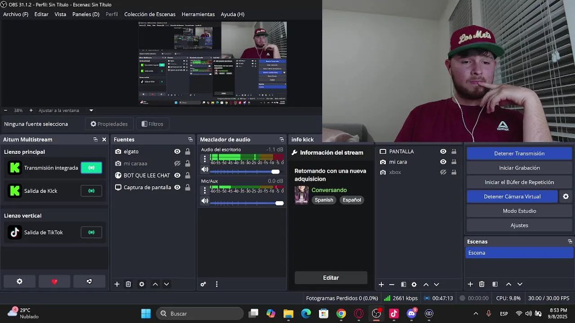Toggle lock on PANTALLA source
The image size is (575, 323).
tap(454, 152)
